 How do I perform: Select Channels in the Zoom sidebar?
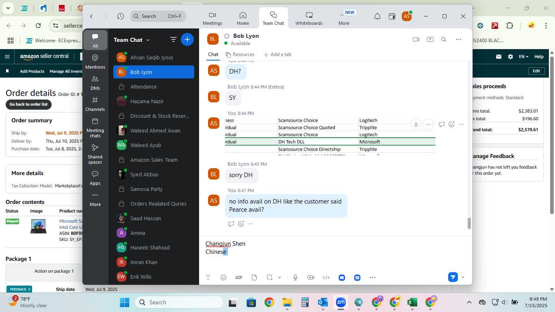pos(95,104)
